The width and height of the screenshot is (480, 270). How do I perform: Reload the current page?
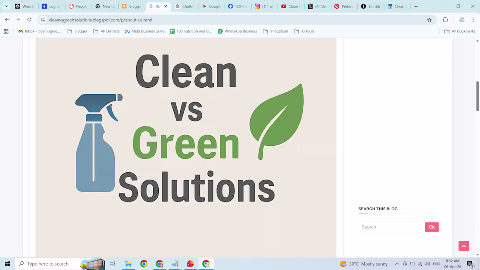29,20
